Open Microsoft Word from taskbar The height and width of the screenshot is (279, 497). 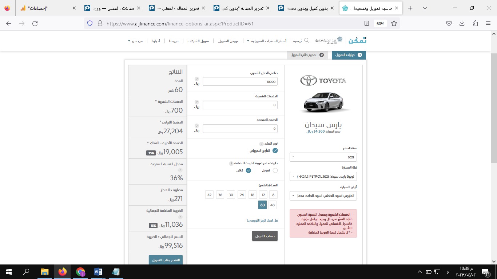98,271
